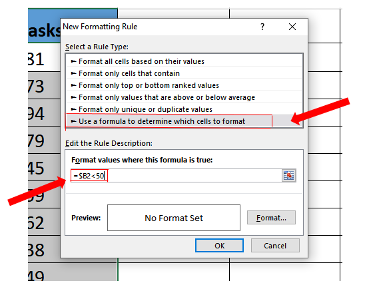Click the range selector icon beside formula field
This screenshot has width=367, height=301.
tap(289, 176)
